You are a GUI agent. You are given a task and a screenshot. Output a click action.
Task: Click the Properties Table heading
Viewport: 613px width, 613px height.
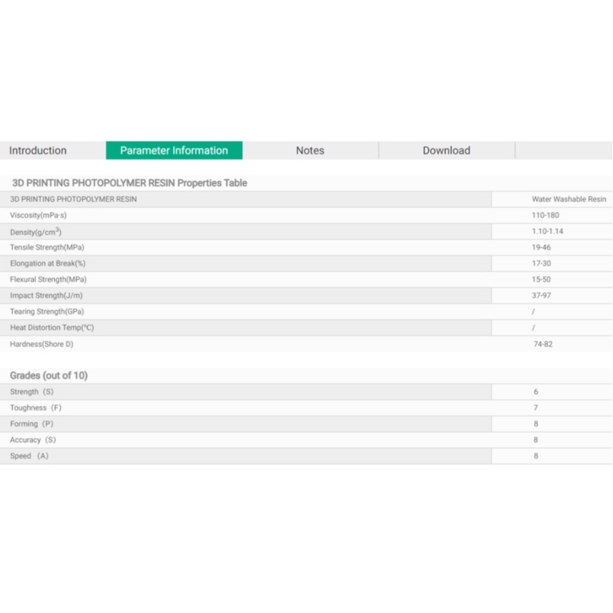[x=130, y=183]
